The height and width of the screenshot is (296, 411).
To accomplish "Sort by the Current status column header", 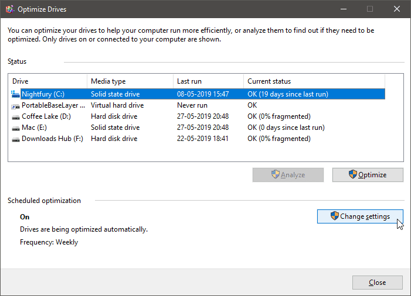I will [314, 81].
